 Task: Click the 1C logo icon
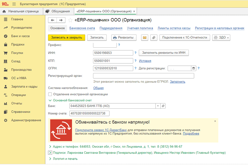coord(5,4)
